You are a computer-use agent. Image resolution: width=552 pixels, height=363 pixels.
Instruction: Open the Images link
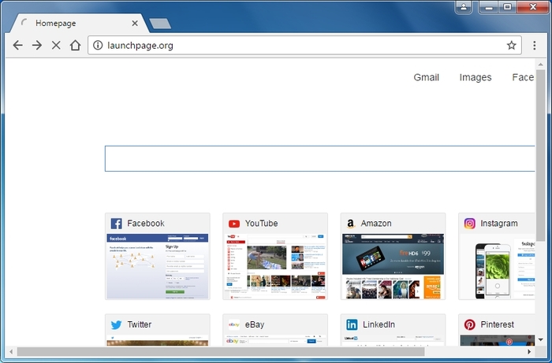tap(476, 77)
